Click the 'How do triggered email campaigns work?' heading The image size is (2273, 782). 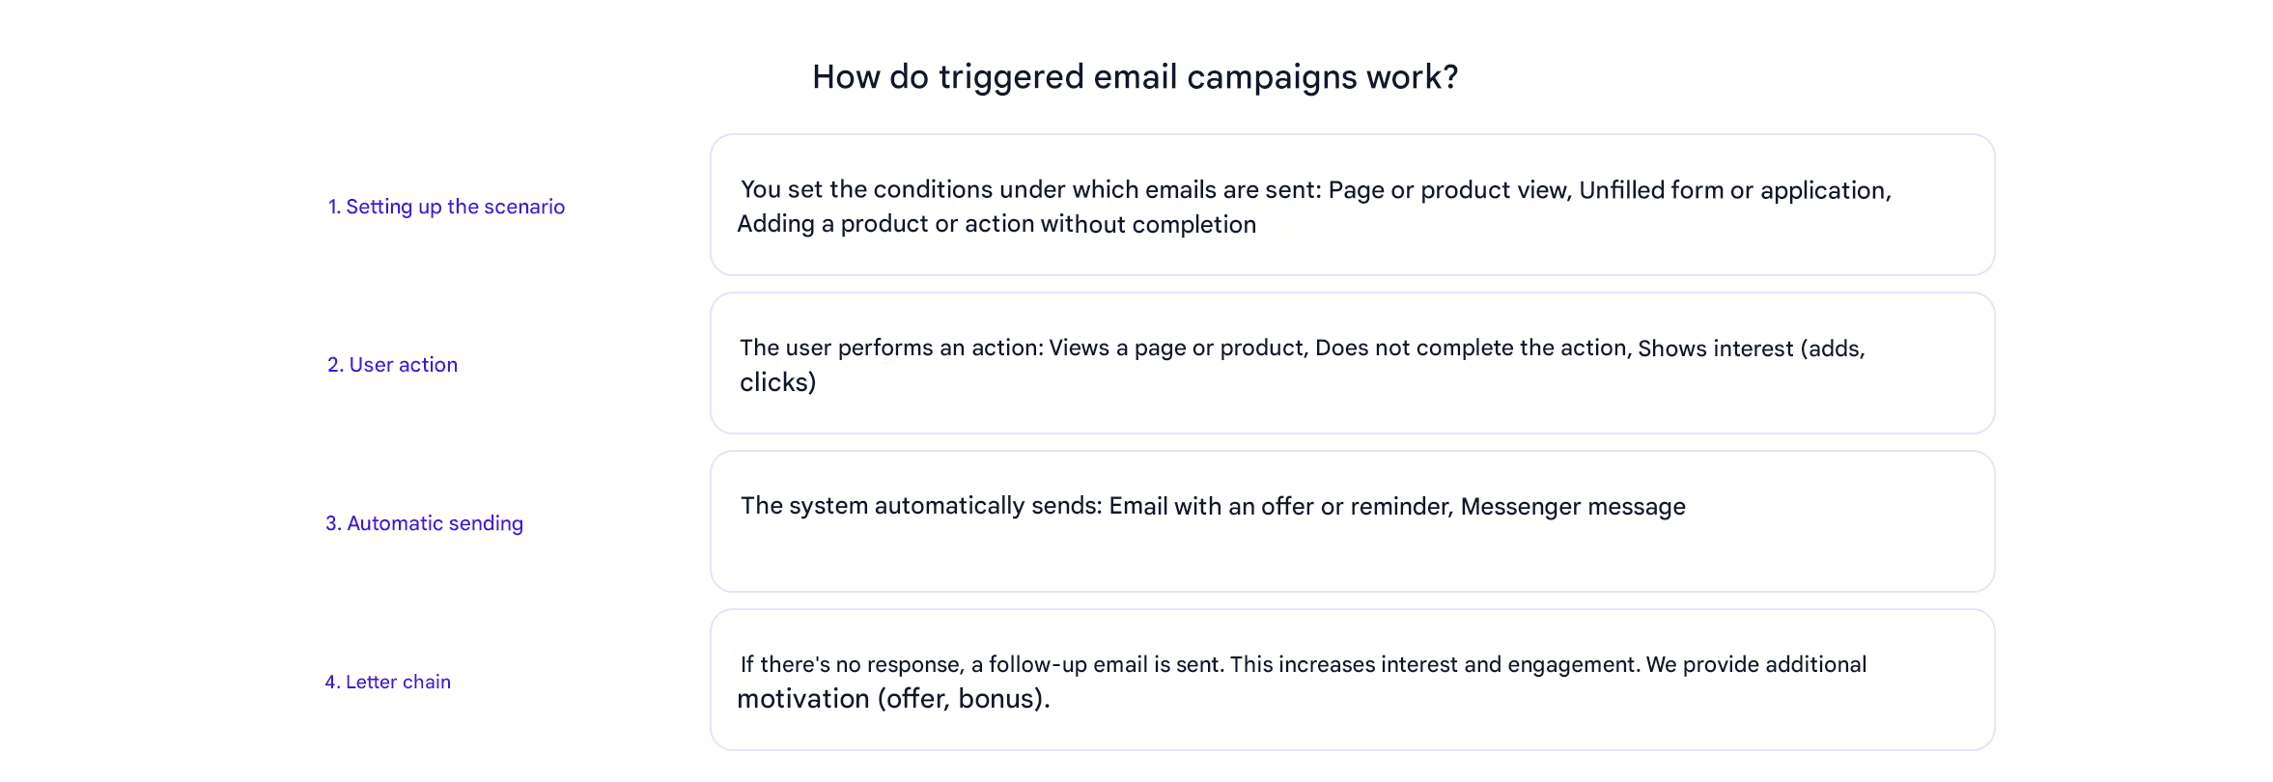(x=1135, y=77)
